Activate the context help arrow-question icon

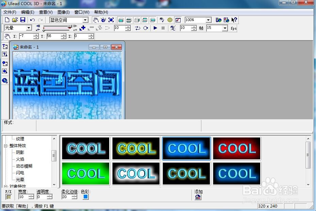click(x=234, y=20)
